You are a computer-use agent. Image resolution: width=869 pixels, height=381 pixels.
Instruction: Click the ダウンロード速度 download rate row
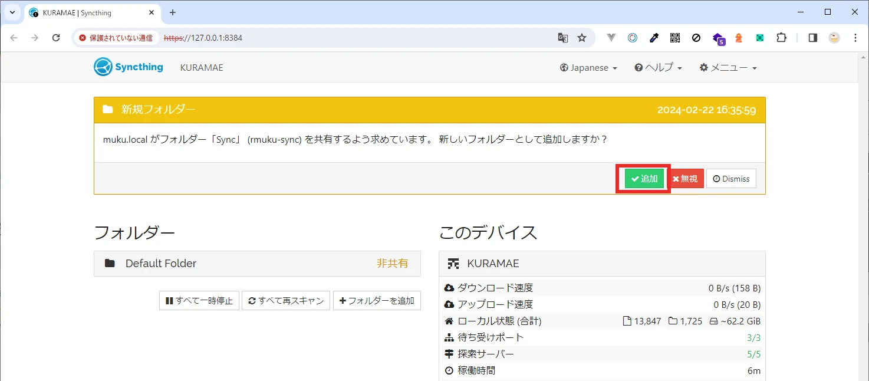[x=602, y=288]
